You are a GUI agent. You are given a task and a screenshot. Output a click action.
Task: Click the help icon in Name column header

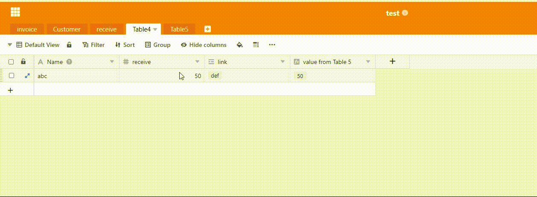pyautogui.click(x=69, y=62)
